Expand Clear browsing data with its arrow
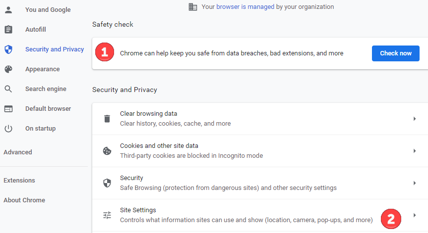Viewport: 428px width, 233px height. tap(414, 119)
